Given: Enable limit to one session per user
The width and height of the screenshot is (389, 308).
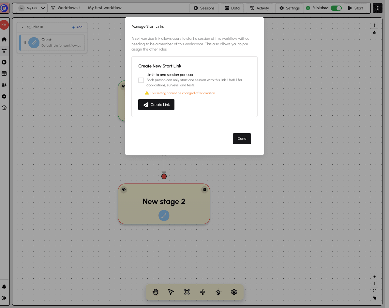Looking at the screenshot, I should tap(141, 80).
